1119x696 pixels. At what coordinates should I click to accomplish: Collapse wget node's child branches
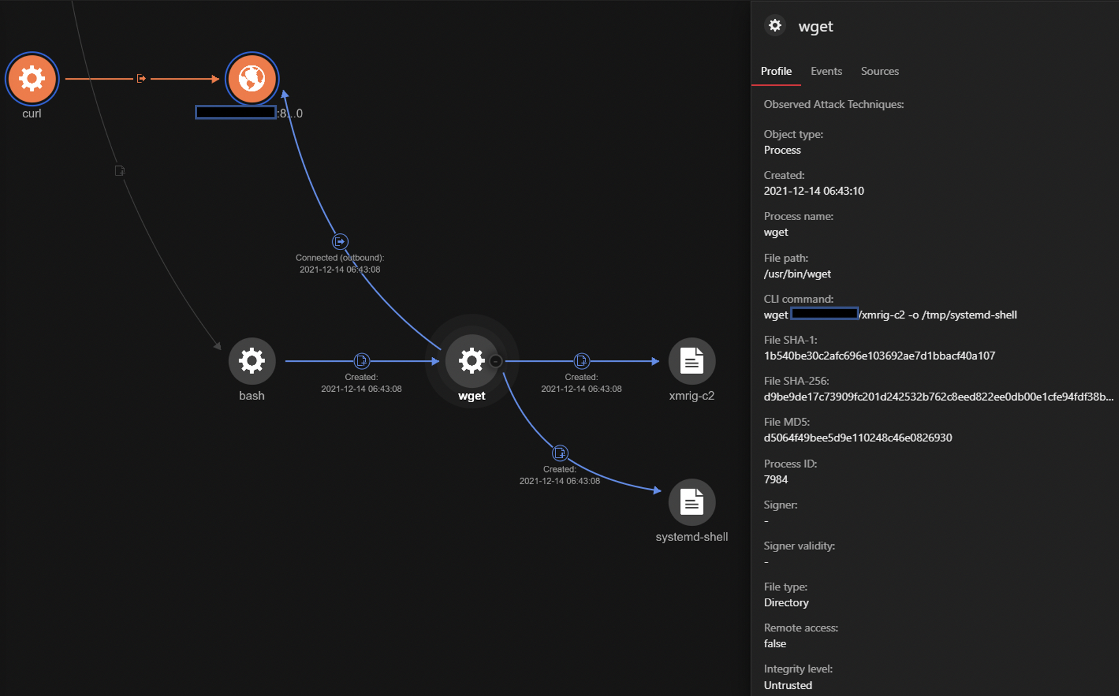click(496, 361)
